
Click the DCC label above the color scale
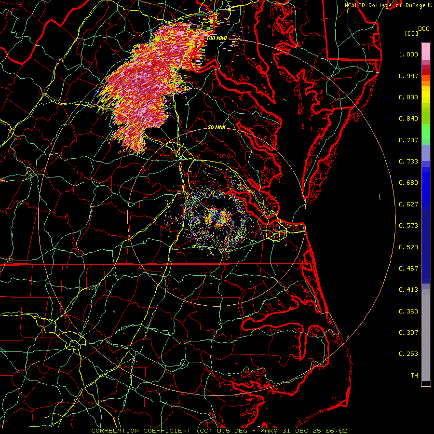pos(423,29)
